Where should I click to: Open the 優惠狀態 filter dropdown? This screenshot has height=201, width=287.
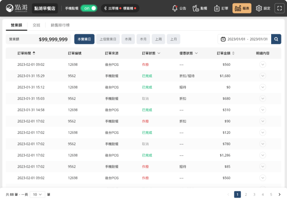tap(196, 53)
